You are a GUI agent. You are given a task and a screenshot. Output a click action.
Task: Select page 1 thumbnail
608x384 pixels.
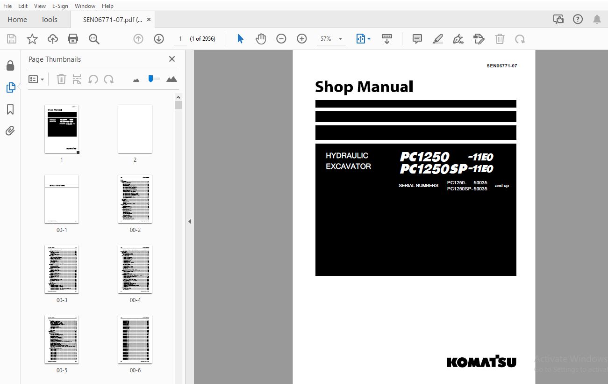[62, 129]
